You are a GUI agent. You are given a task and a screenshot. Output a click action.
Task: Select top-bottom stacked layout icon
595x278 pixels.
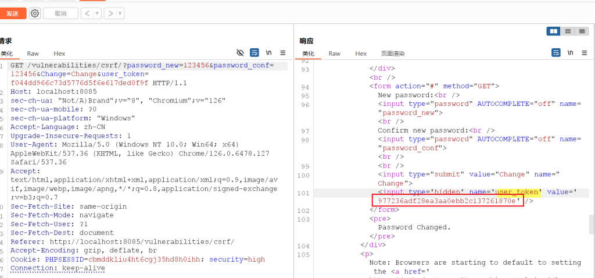click(x=568, y=31)
